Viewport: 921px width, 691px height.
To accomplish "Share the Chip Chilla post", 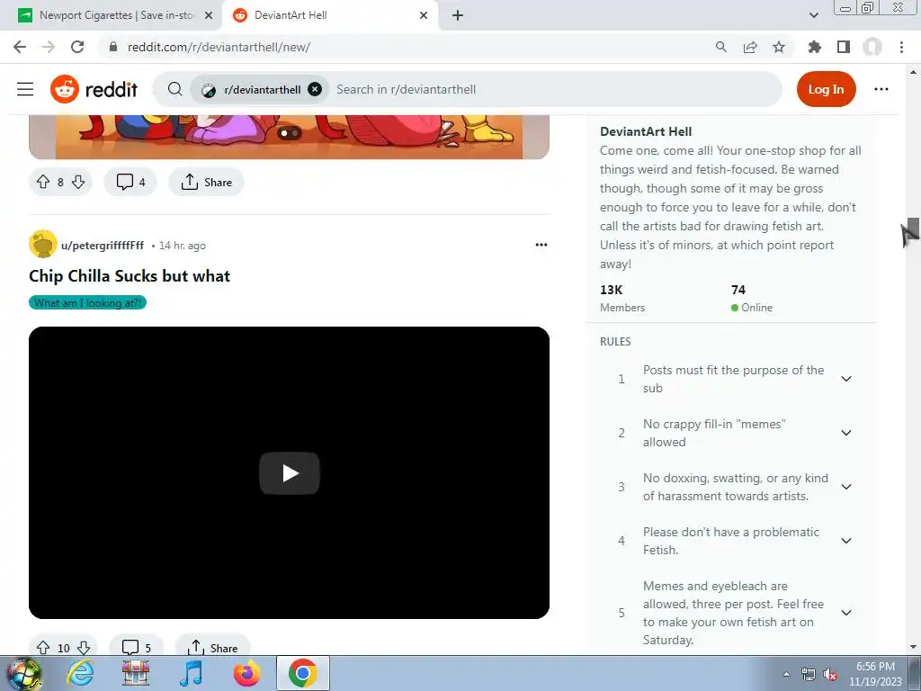I will click(x=212, y=648).
